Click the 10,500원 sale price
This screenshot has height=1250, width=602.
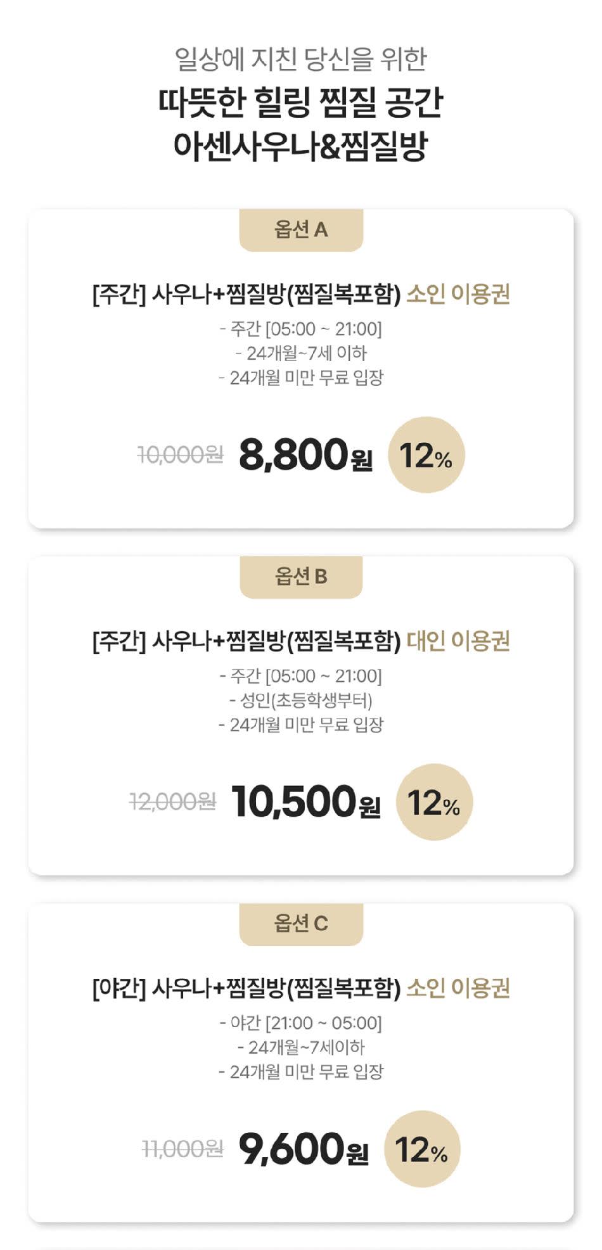pyautogui.click(x=305, y=802)
